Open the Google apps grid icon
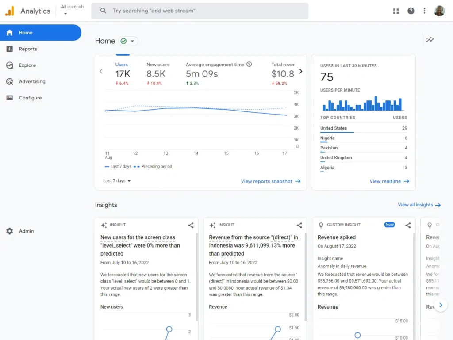 (x=396, y=11)
